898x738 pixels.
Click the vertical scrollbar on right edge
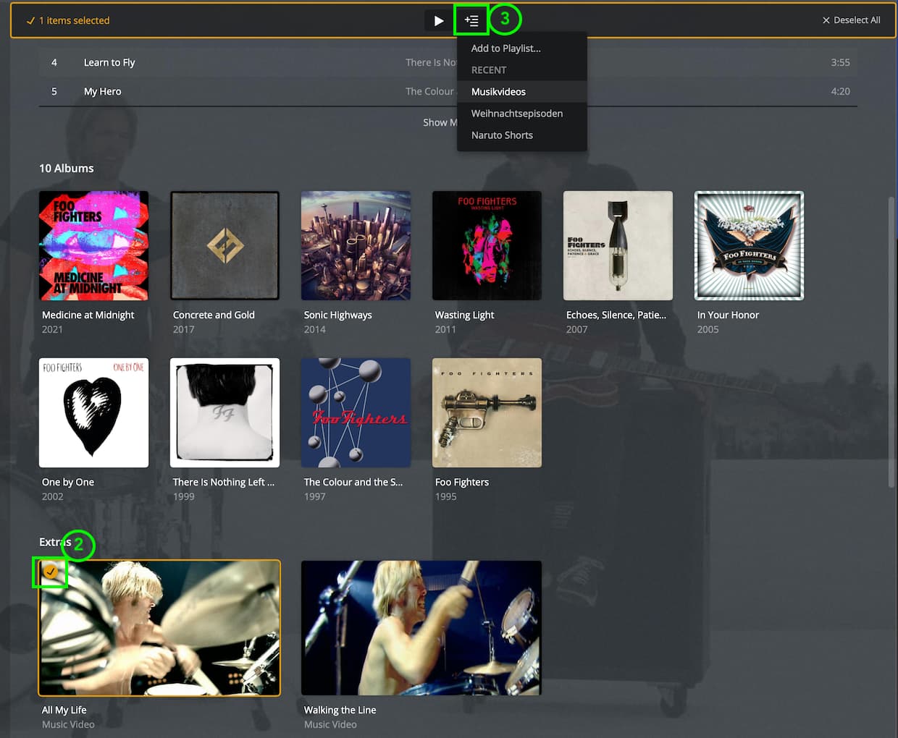tap(891, 342)
